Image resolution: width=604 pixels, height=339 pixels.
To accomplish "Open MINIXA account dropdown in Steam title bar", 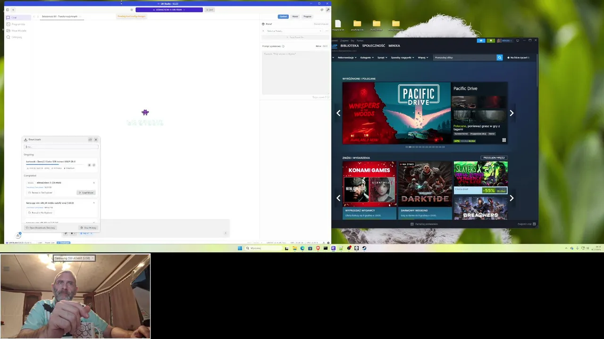I will tap(505, 40).
